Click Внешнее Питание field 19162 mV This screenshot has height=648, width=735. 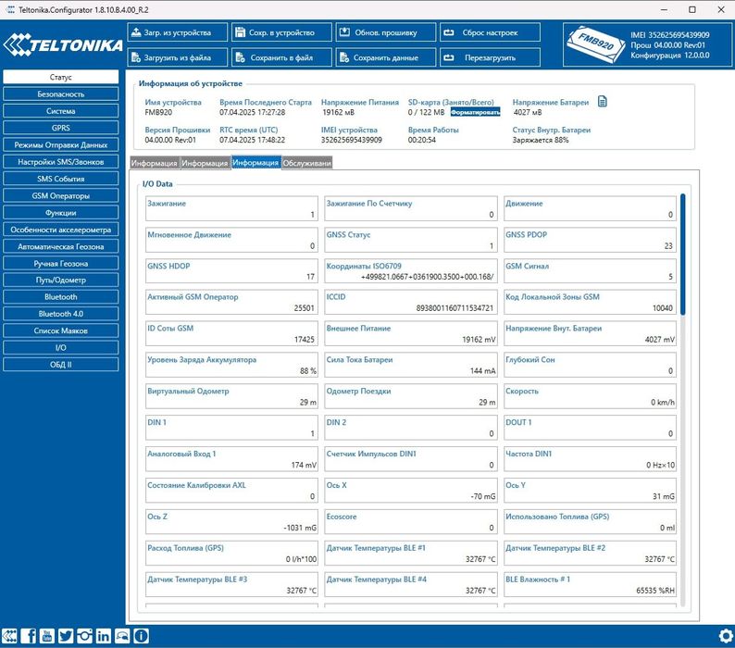[x=411, y=334]
